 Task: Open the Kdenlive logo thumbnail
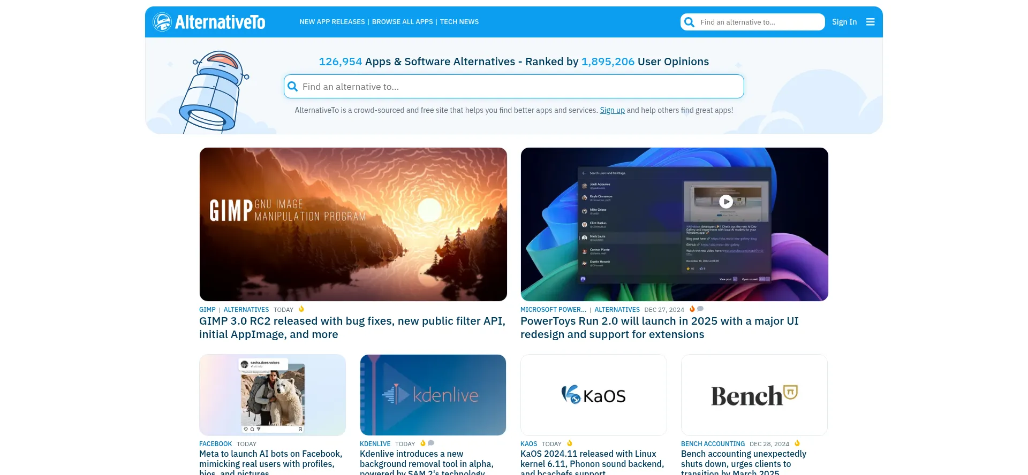[433, 395]
